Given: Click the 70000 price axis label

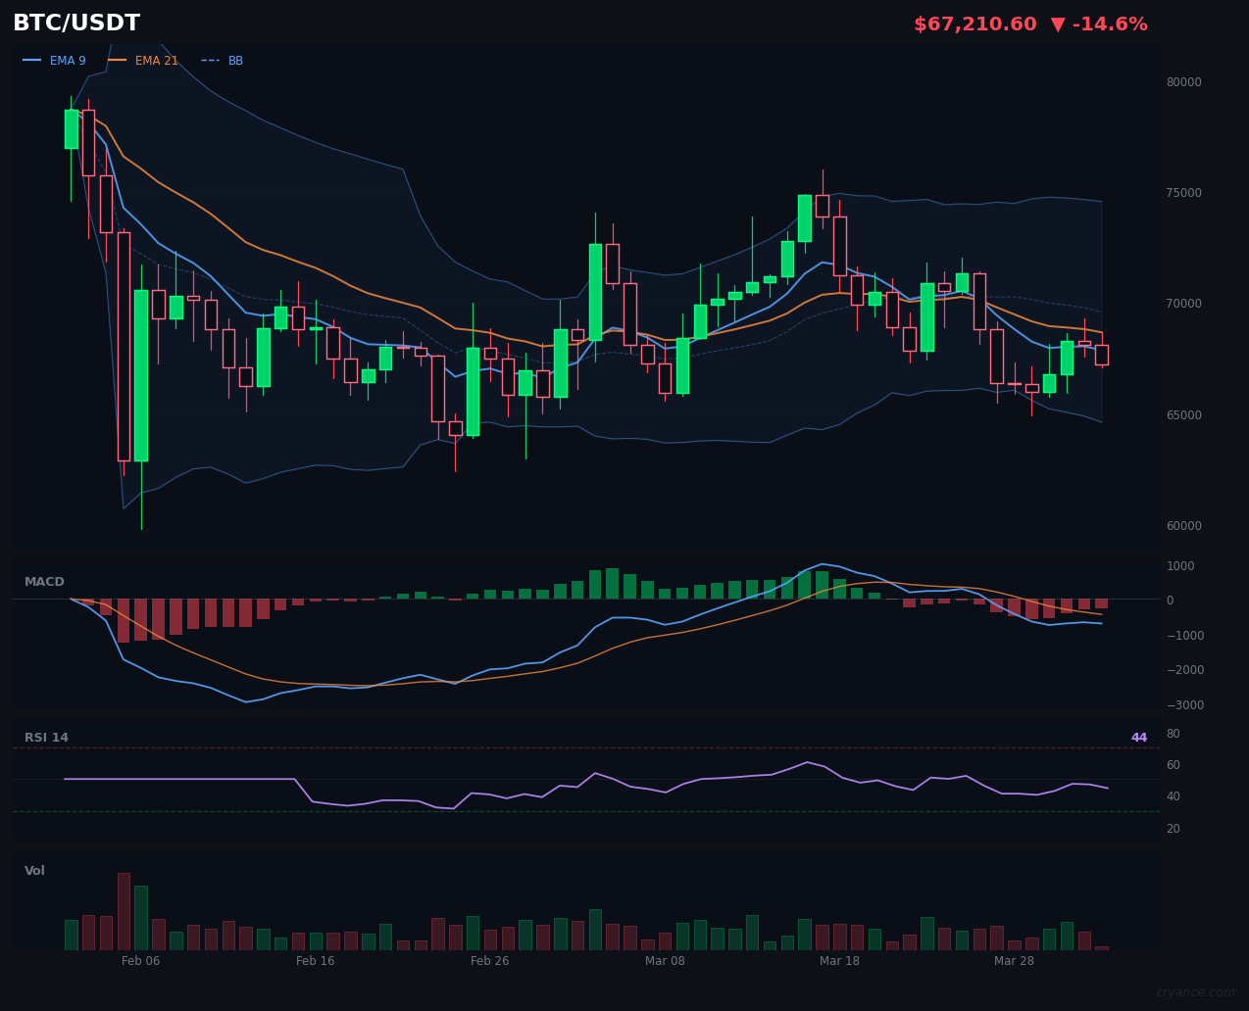Looking at the screenshot, I should (1183, 304).
